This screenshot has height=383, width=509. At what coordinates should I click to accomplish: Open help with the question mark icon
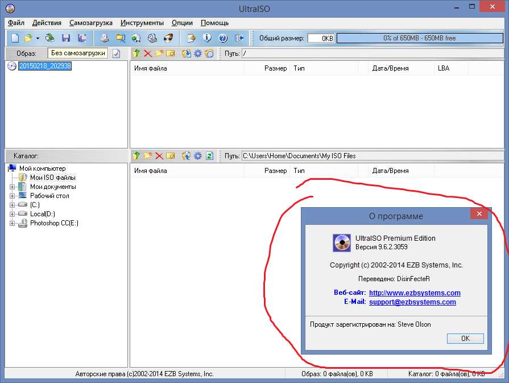tap(223, 38)
